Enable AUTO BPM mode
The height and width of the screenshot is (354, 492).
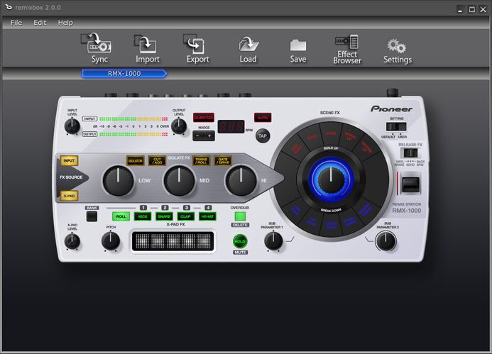(263, 117)
